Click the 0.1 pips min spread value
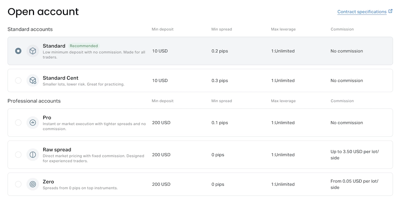Screen dimensions: 404x204 [x=220, y=123]
